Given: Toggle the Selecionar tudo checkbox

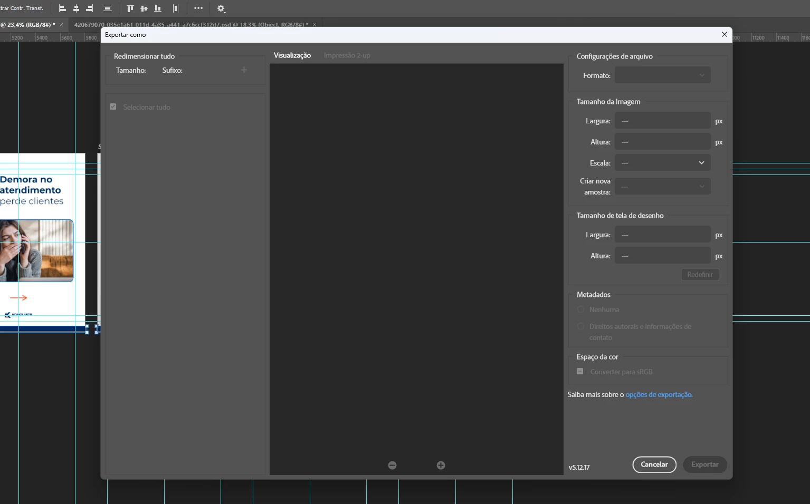Looking at the screenshot, I should [113, 106].
